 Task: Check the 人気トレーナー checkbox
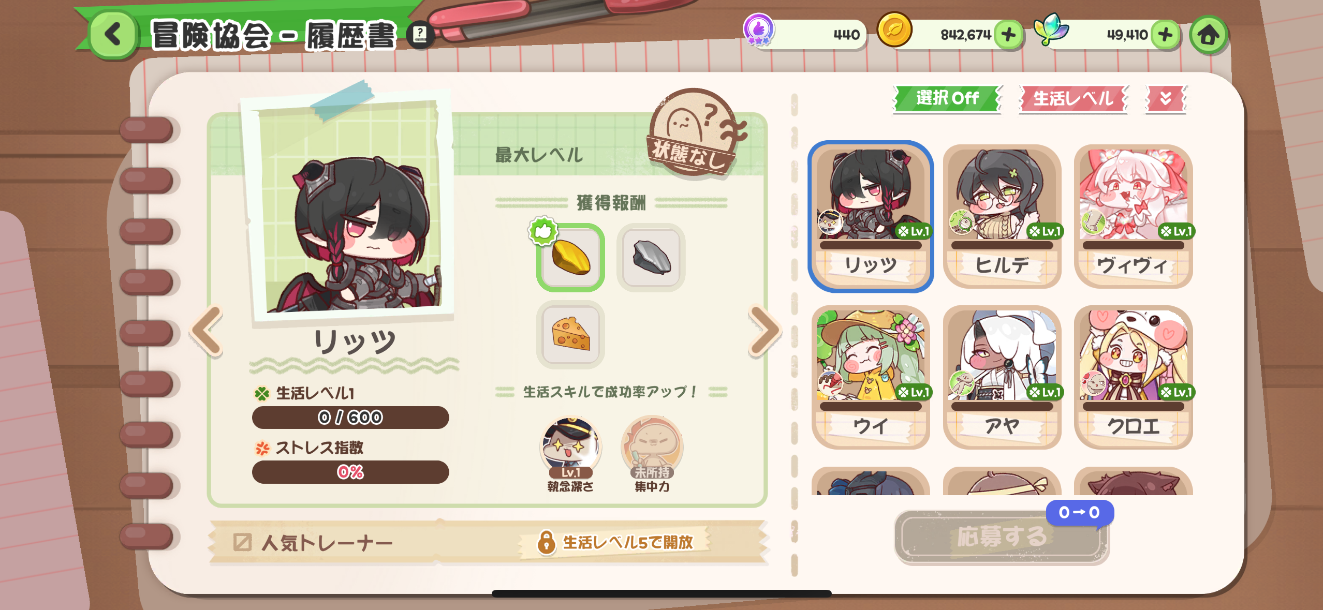[x=242, y=542]
